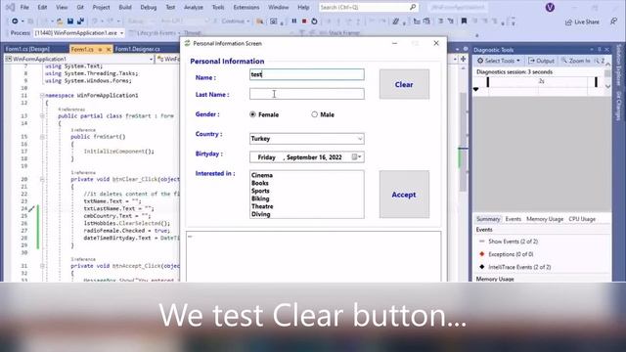
Task: Select Theatre in Interested in list
Action: tap(262, 206)
